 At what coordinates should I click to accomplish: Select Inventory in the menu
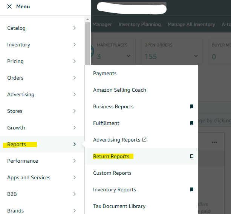[19, 45]
